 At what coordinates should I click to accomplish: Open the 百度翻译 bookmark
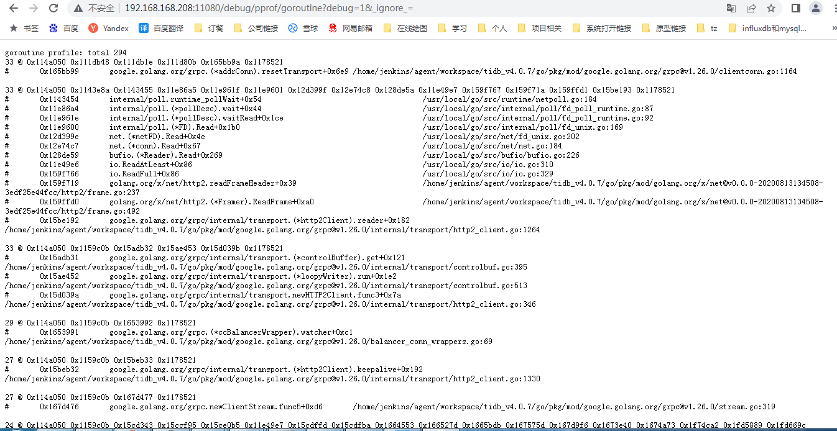click(161, 28)
